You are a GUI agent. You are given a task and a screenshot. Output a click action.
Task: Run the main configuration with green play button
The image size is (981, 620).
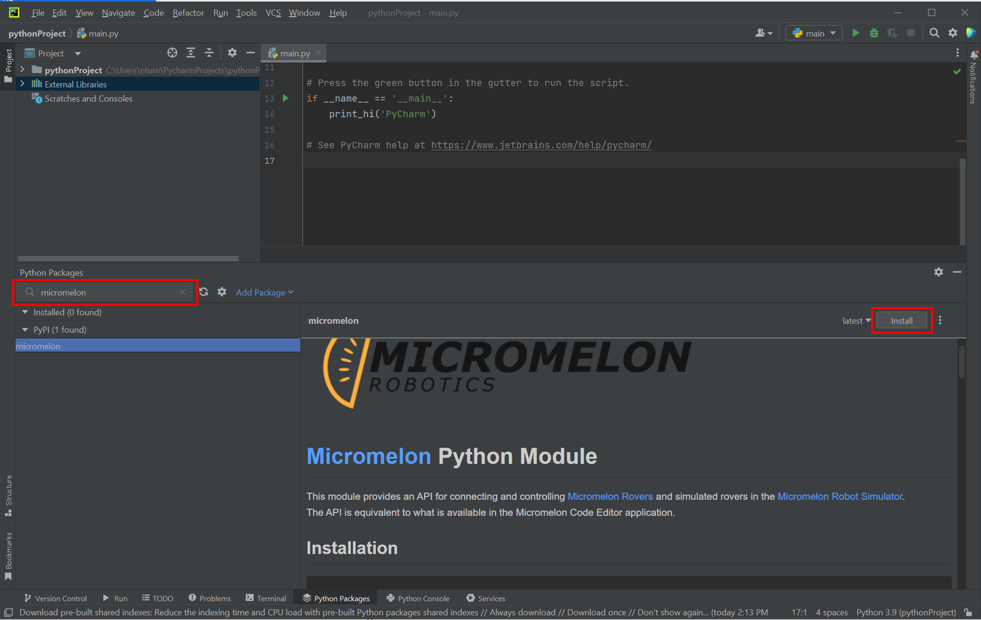click(856, 33)
